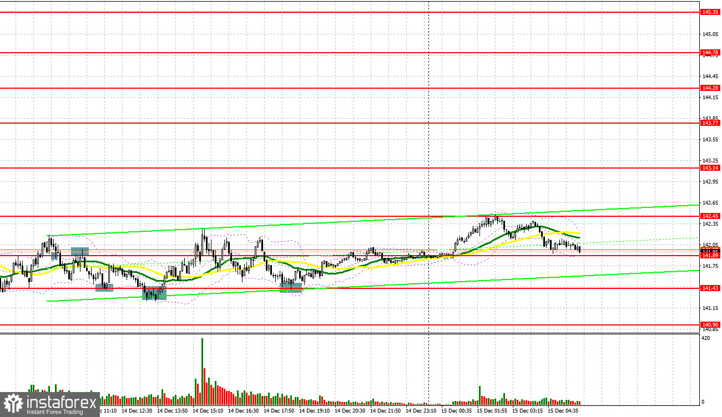Image resolution: width=722 pixels, height=417 pixels.
Task: Click the 143.77 price level label
Action: (710, 123)
